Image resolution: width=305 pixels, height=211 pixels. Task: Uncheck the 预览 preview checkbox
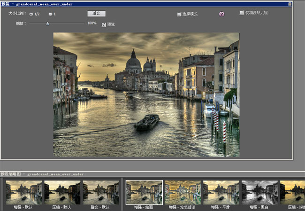[x=104, y=25]
